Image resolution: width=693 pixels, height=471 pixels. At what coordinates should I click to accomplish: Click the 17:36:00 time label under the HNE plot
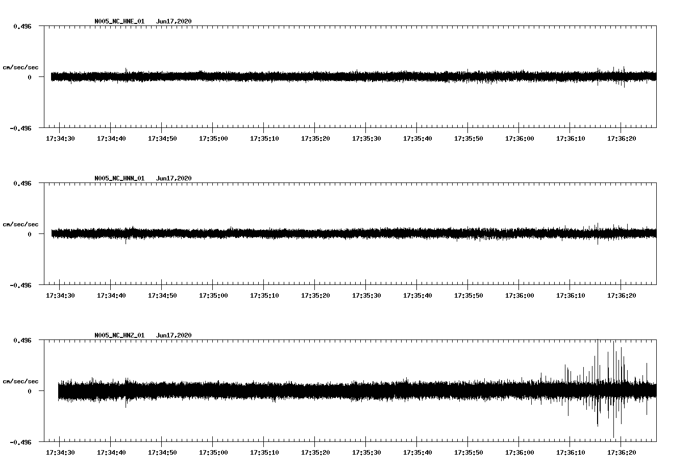pyautogui.click(x=519, y=138)
